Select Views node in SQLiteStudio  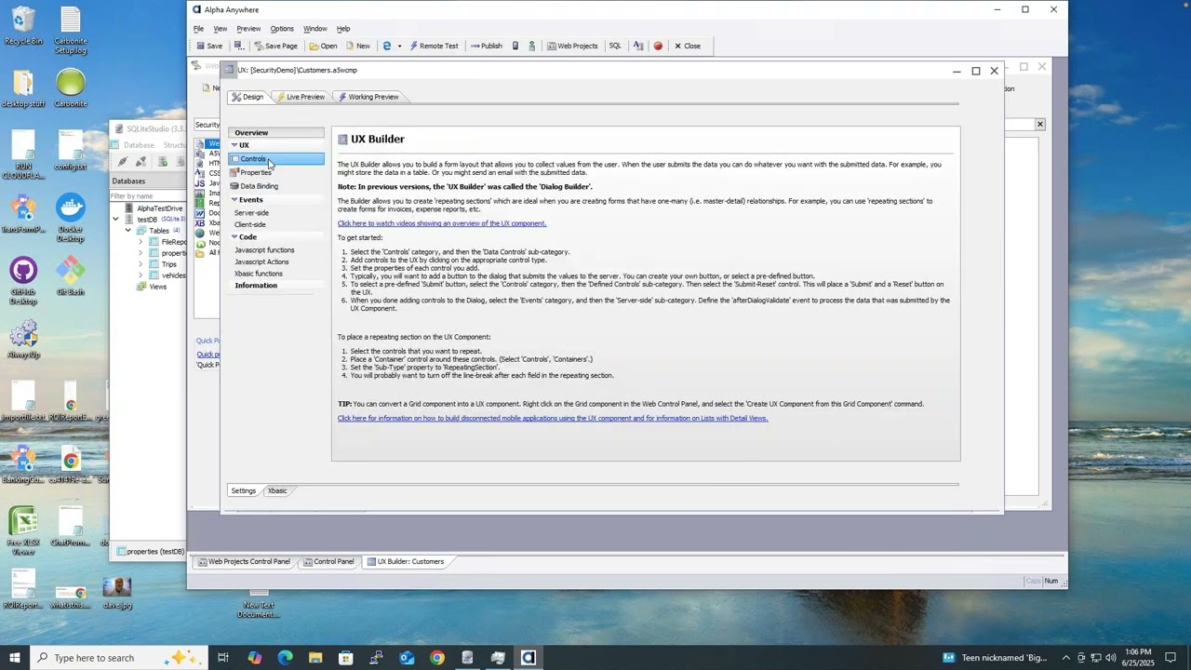pos(157,287)
